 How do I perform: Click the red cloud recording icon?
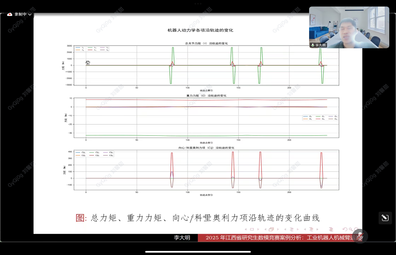click(10, 14)
